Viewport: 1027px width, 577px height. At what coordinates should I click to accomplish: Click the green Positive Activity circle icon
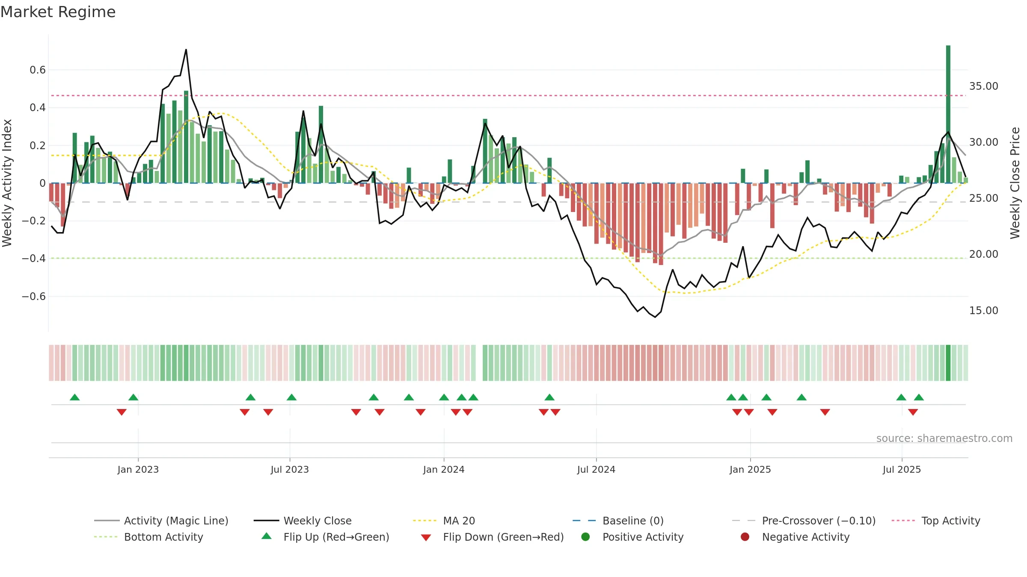[x=585, y=537]
